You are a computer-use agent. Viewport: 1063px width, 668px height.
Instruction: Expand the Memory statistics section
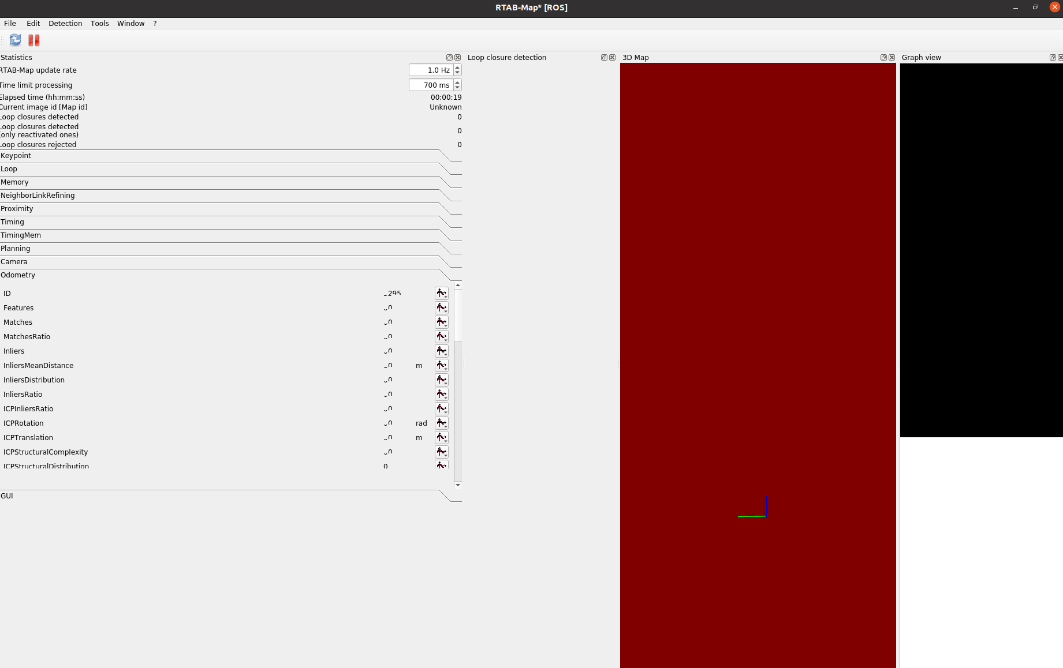15,182
